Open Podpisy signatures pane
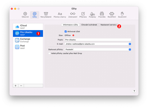This screenshot has height=108, width=148. point(92,15)
